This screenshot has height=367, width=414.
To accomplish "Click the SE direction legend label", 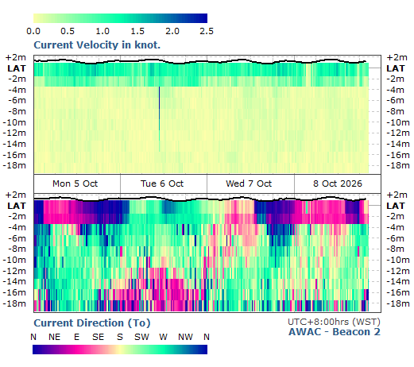I will click(x=98, y=337).
